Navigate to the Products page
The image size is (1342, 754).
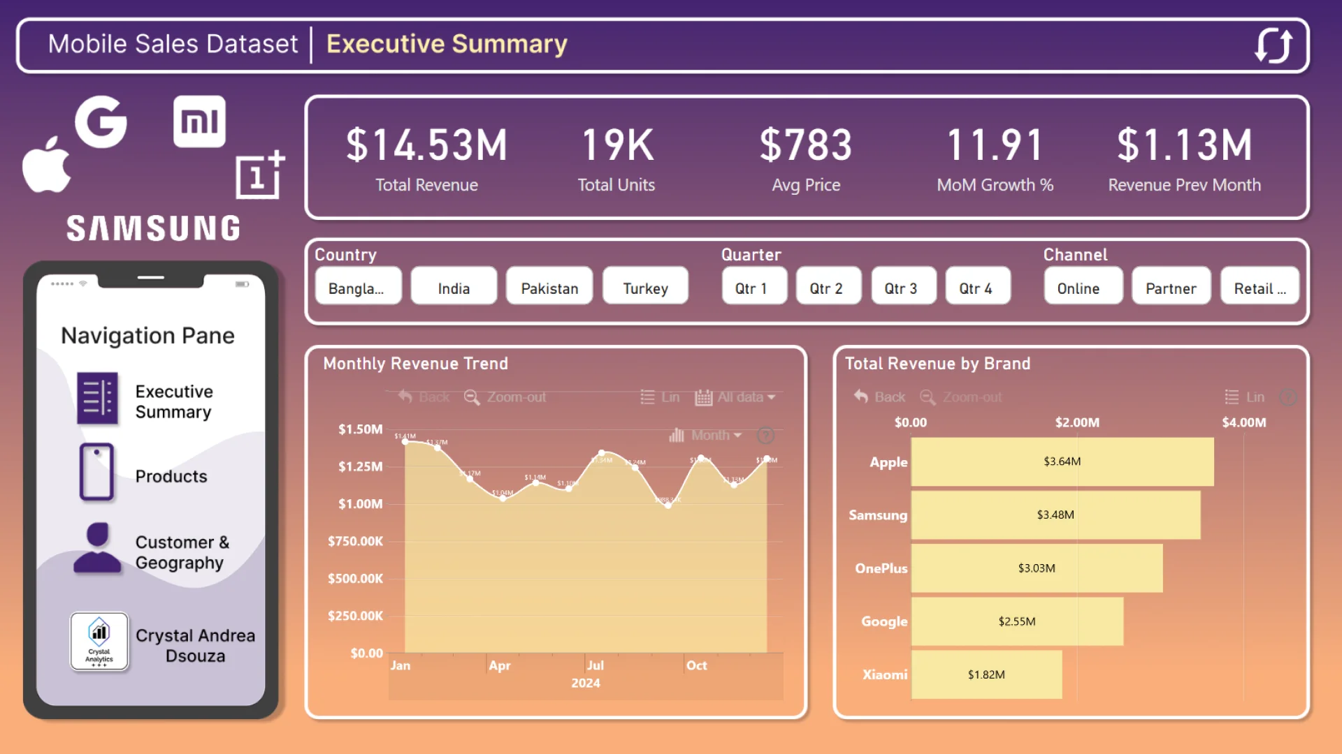point(171,476)
